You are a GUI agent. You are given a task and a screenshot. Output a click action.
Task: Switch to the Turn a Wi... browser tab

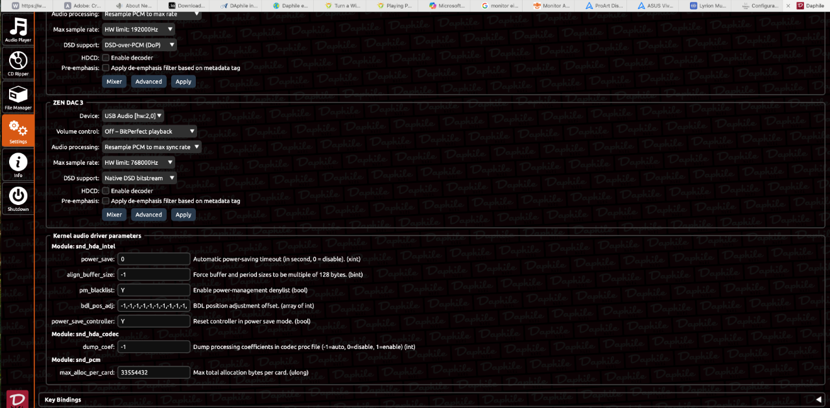coord(344,5)
